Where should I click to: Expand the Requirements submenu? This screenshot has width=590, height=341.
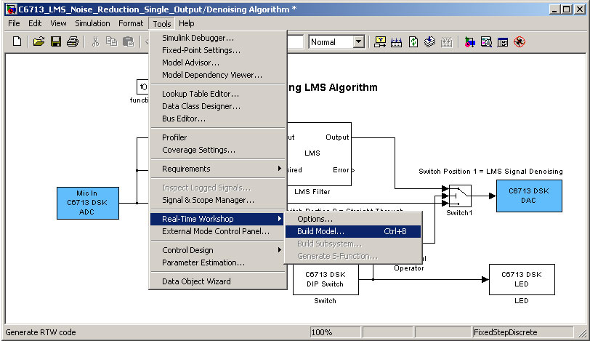(x=218, y=169)
